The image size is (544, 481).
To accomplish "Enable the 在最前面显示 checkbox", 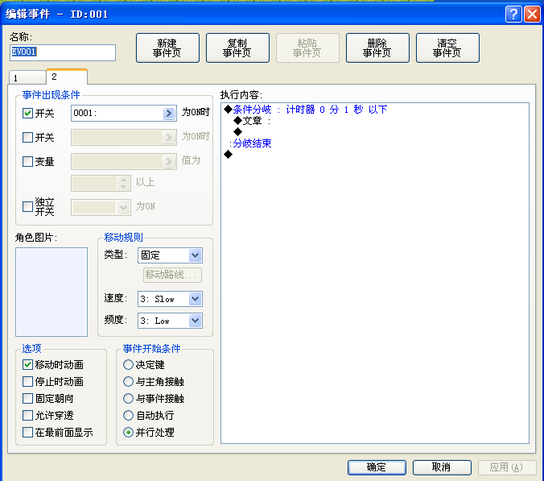I will coord(27,433).
